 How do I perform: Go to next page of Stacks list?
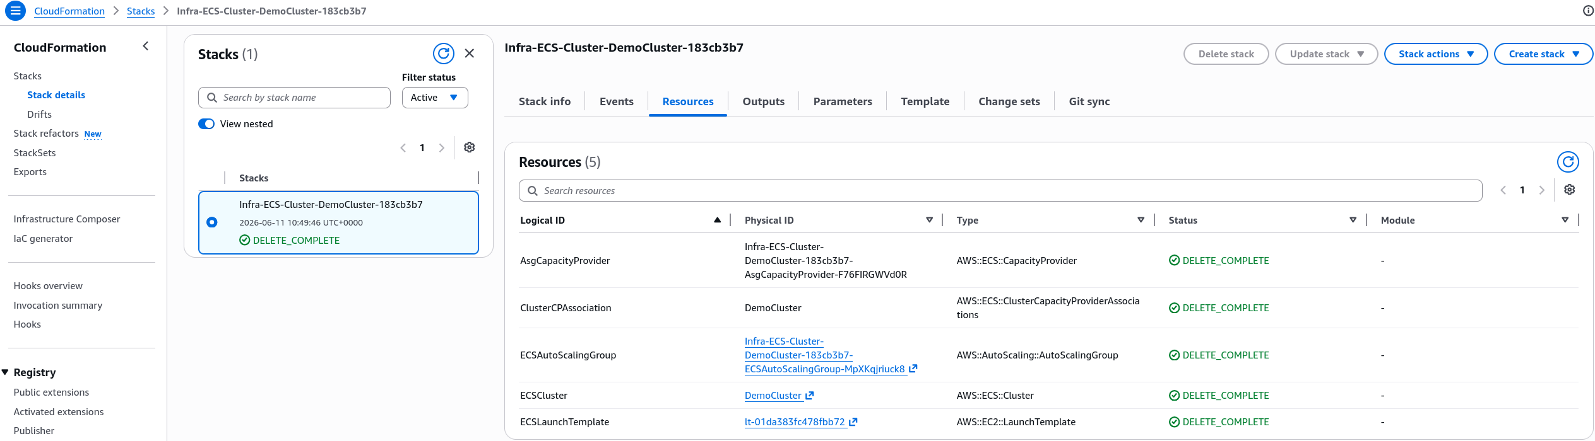tap(442, 148)
